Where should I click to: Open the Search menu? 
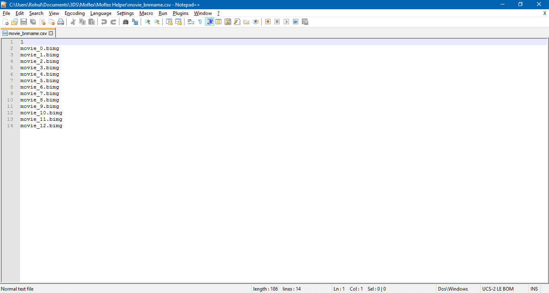click(36, 13)
